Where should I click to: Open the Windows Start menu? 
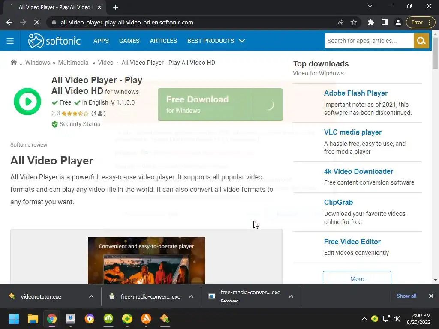(14, 319)
